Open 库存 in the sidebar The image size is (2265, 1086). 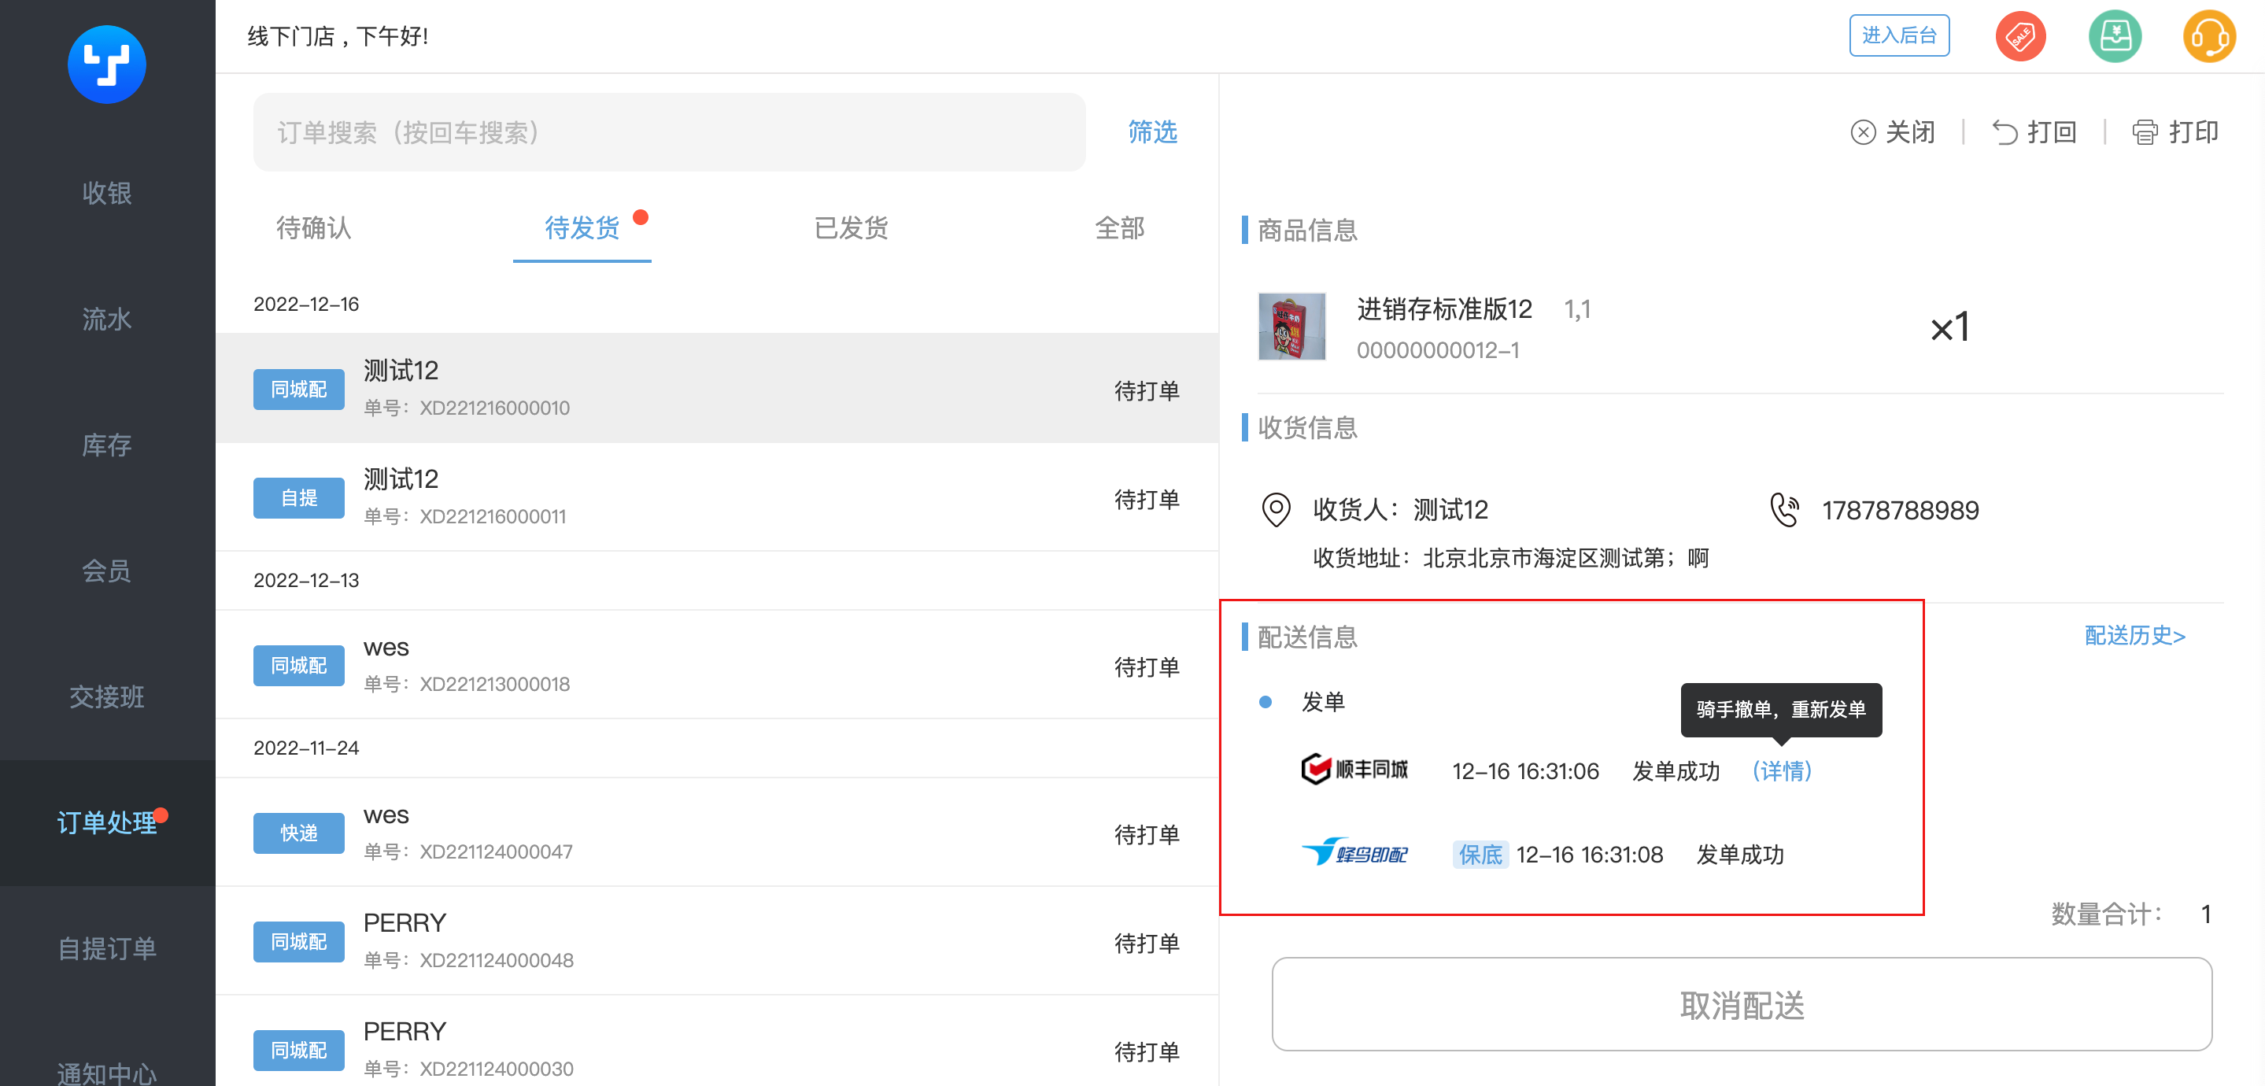107,445
